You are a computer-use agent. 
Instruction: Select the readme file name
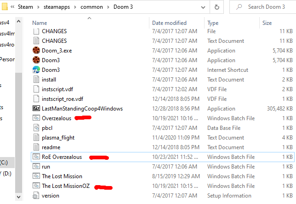[x=51, y=147]
